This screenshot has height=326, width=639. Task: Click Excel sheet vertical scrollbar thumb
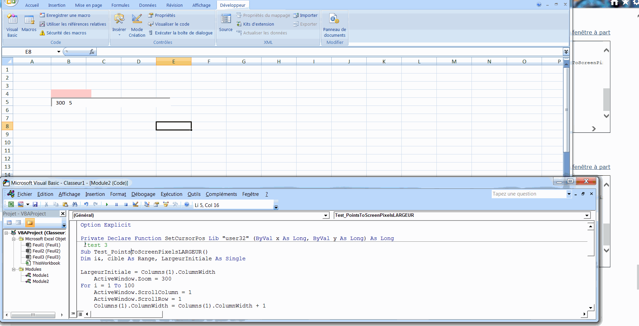point(567,110)
